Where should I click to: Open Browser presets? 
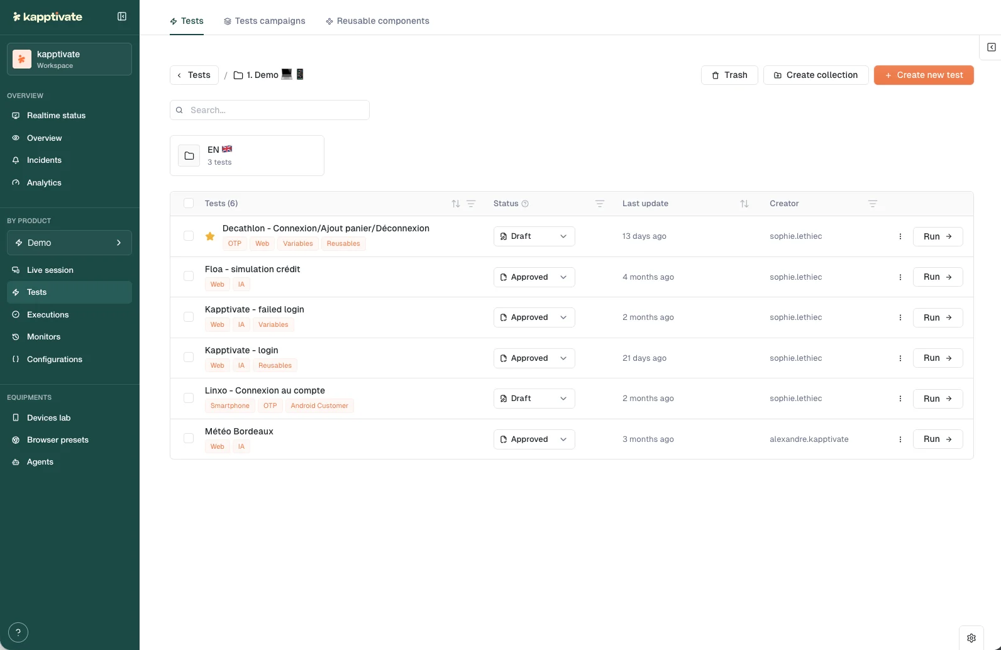point(69,440)
